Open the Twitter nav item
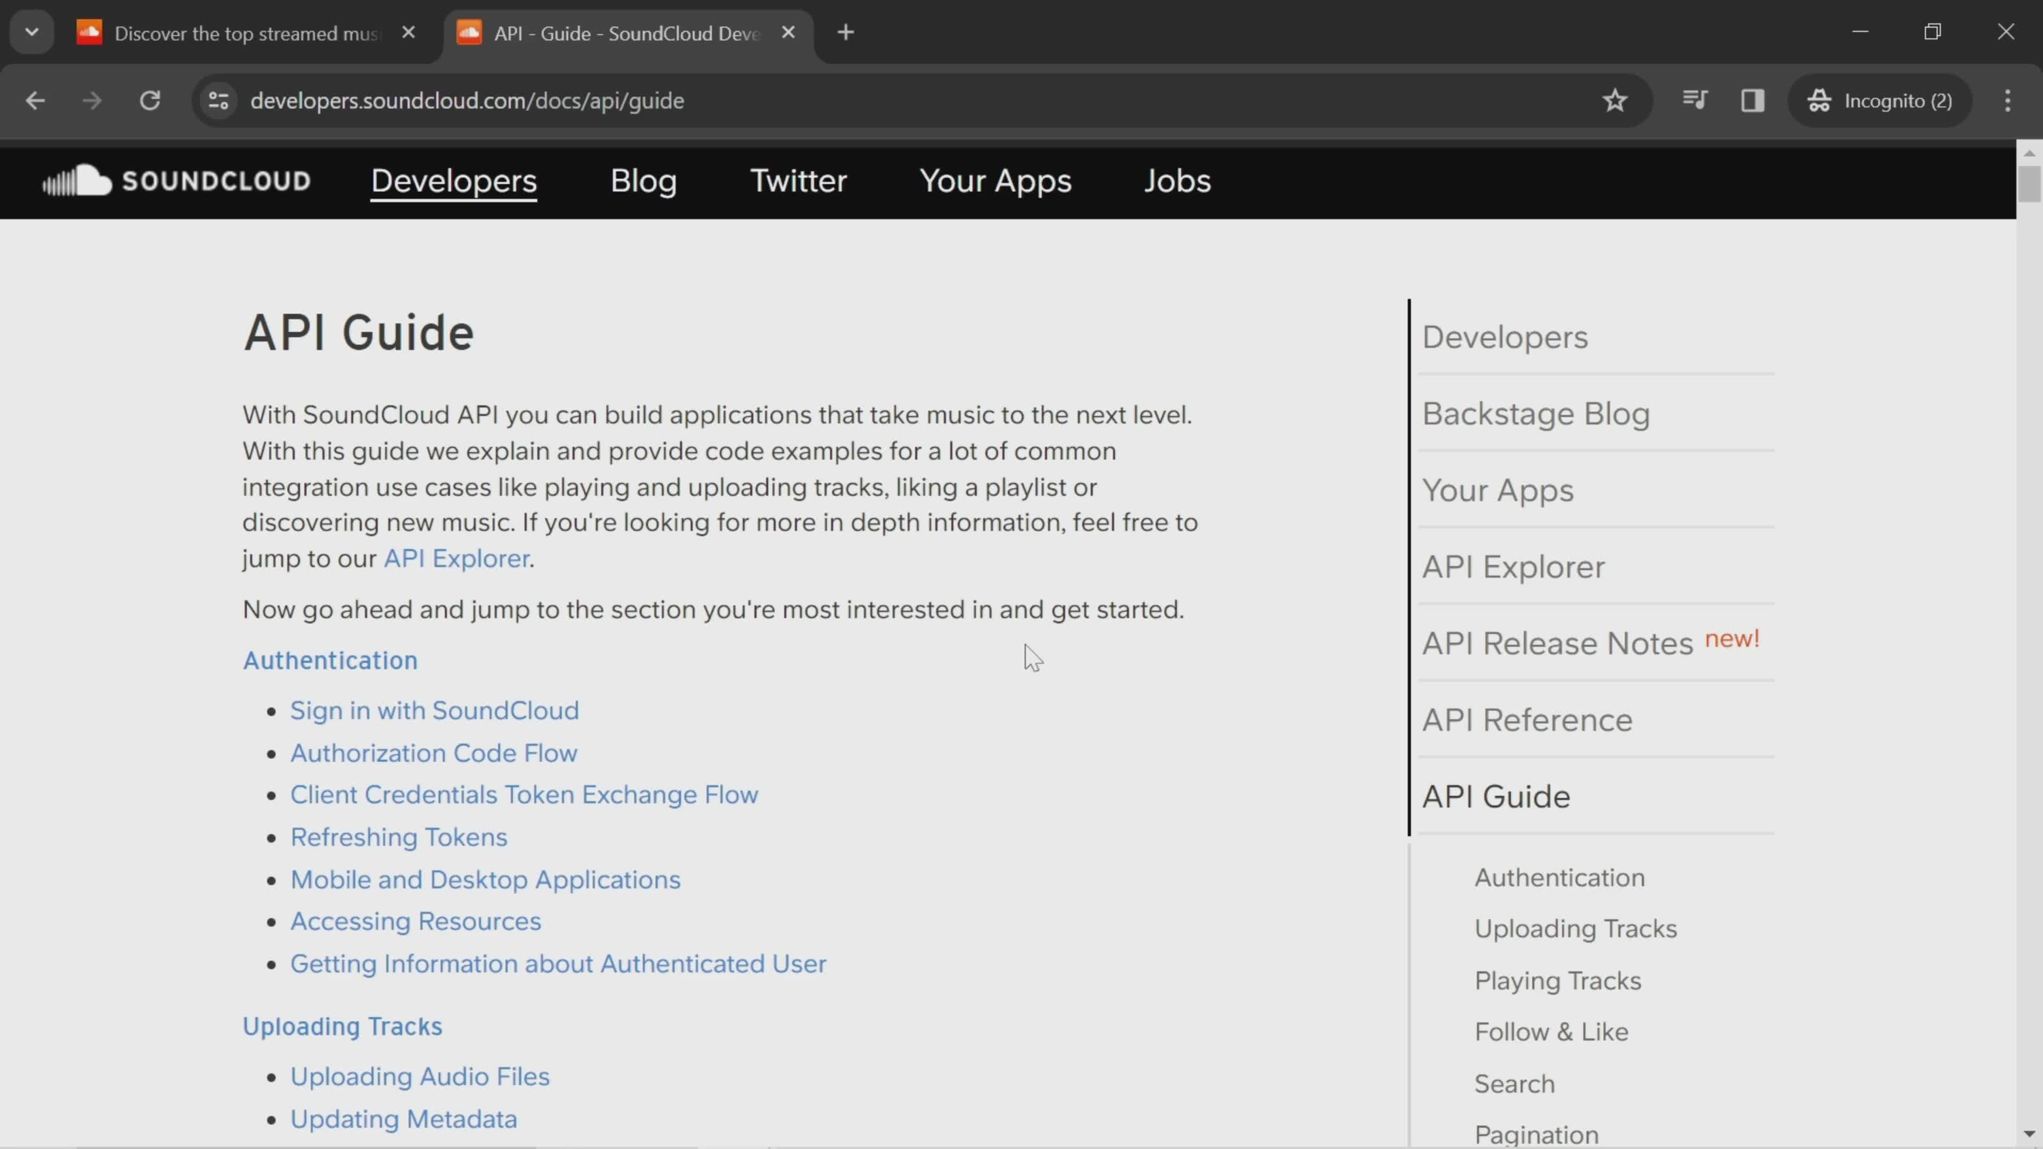Image resolution: width=2043 pixels, height=1149 pixels. [798, 181]
